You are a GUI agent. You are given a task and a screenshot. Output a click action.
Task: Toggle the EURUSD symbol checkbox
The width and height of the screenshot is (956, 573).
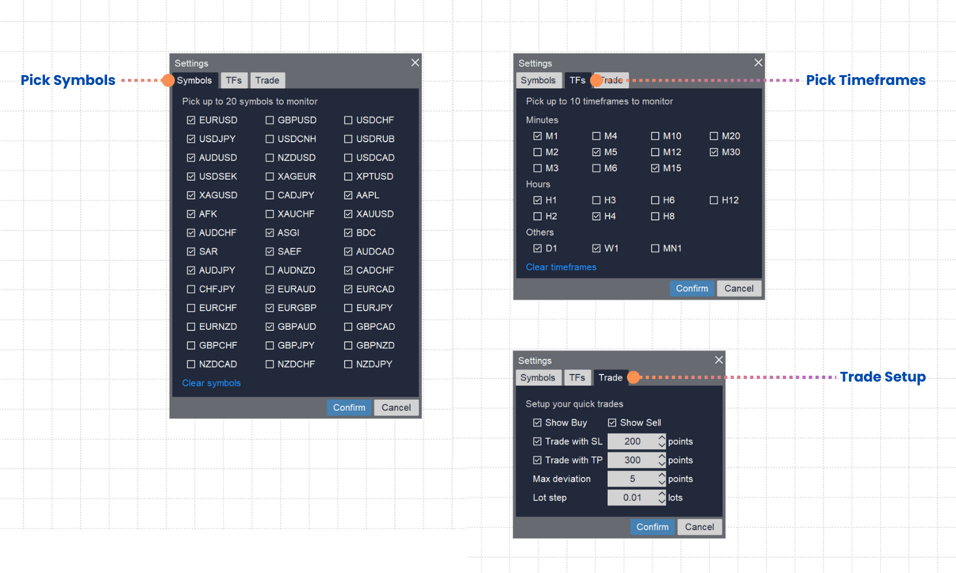pos(191,120)
